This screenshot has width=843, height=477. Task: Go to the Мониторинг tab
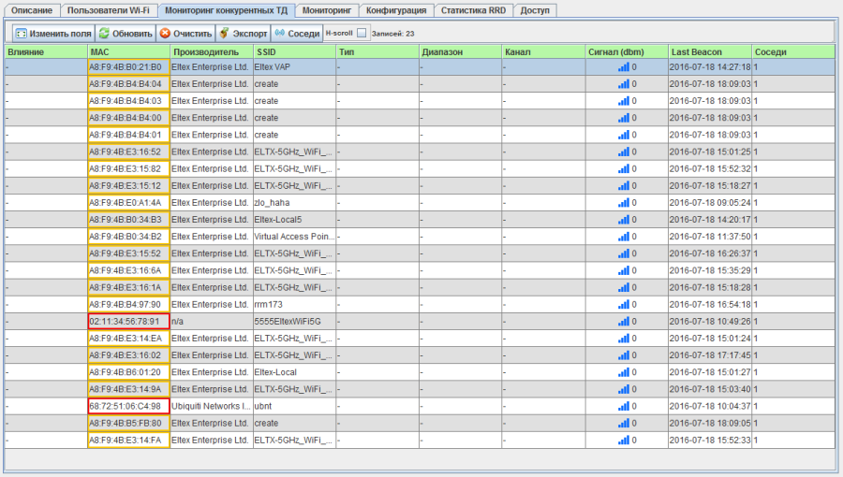[326, 10]
